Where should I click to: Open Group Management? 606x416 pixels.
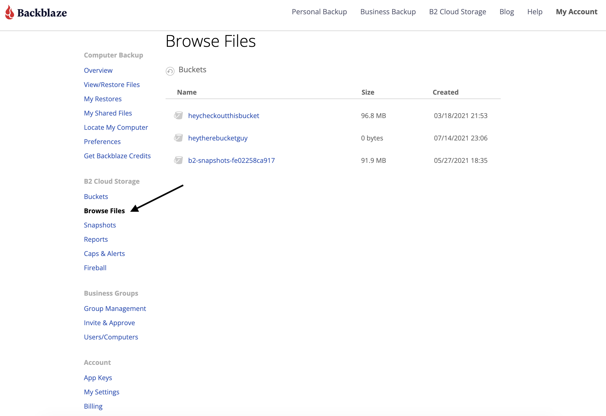115,309
